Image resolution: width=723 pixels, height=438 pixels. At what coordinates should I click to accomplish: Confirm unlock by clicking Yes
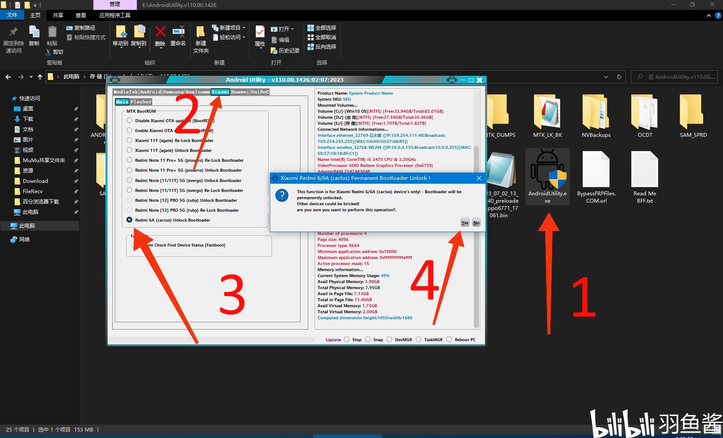tap(465, 222)
